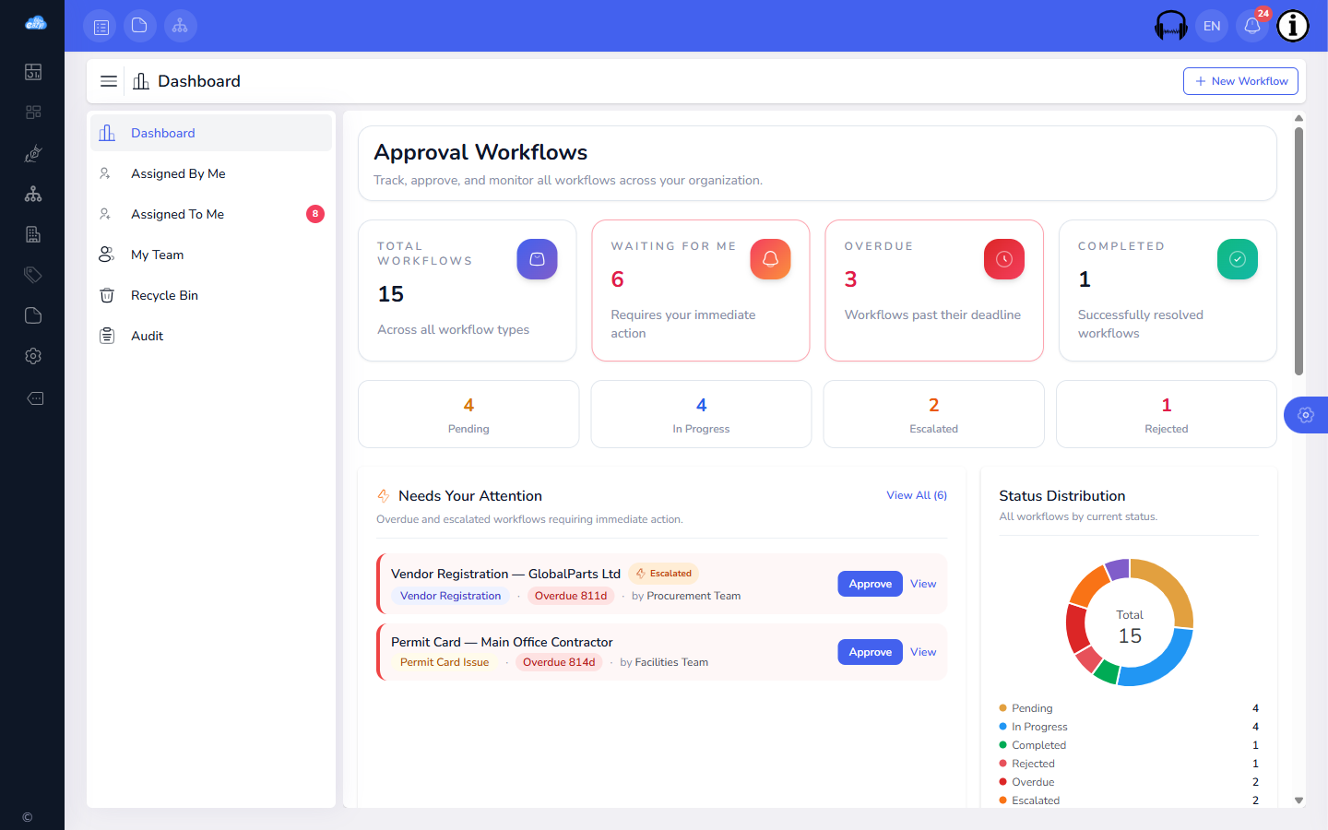Open the EN language selector
Screen dimensions: 1328x830
point(1212,26)
